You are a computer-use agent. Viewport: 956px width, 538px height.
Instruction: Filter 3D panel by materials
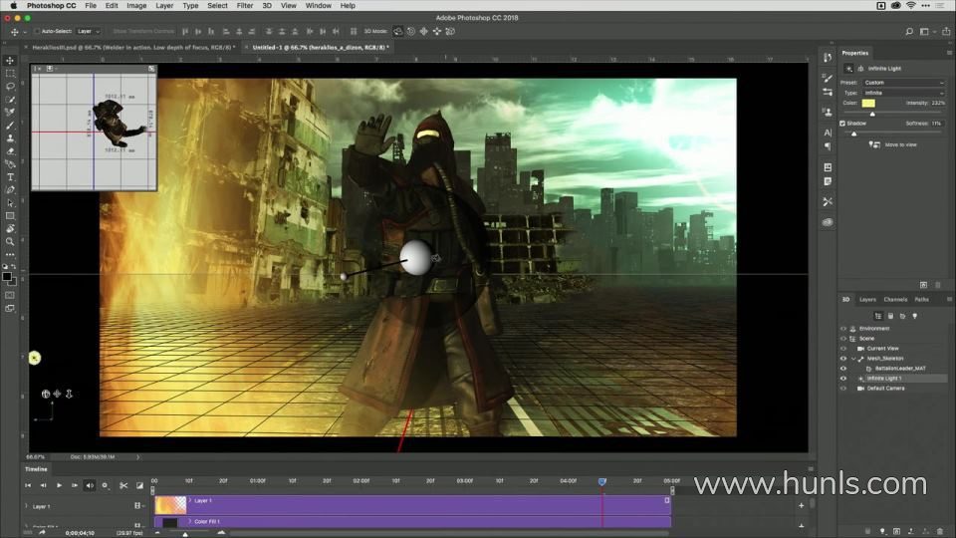pyautogui.click(x=902, y=316)
